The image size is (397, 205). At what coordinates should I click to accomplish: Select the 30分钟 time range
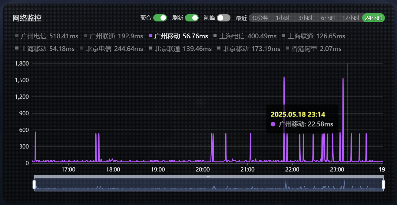tap(260, 18)
